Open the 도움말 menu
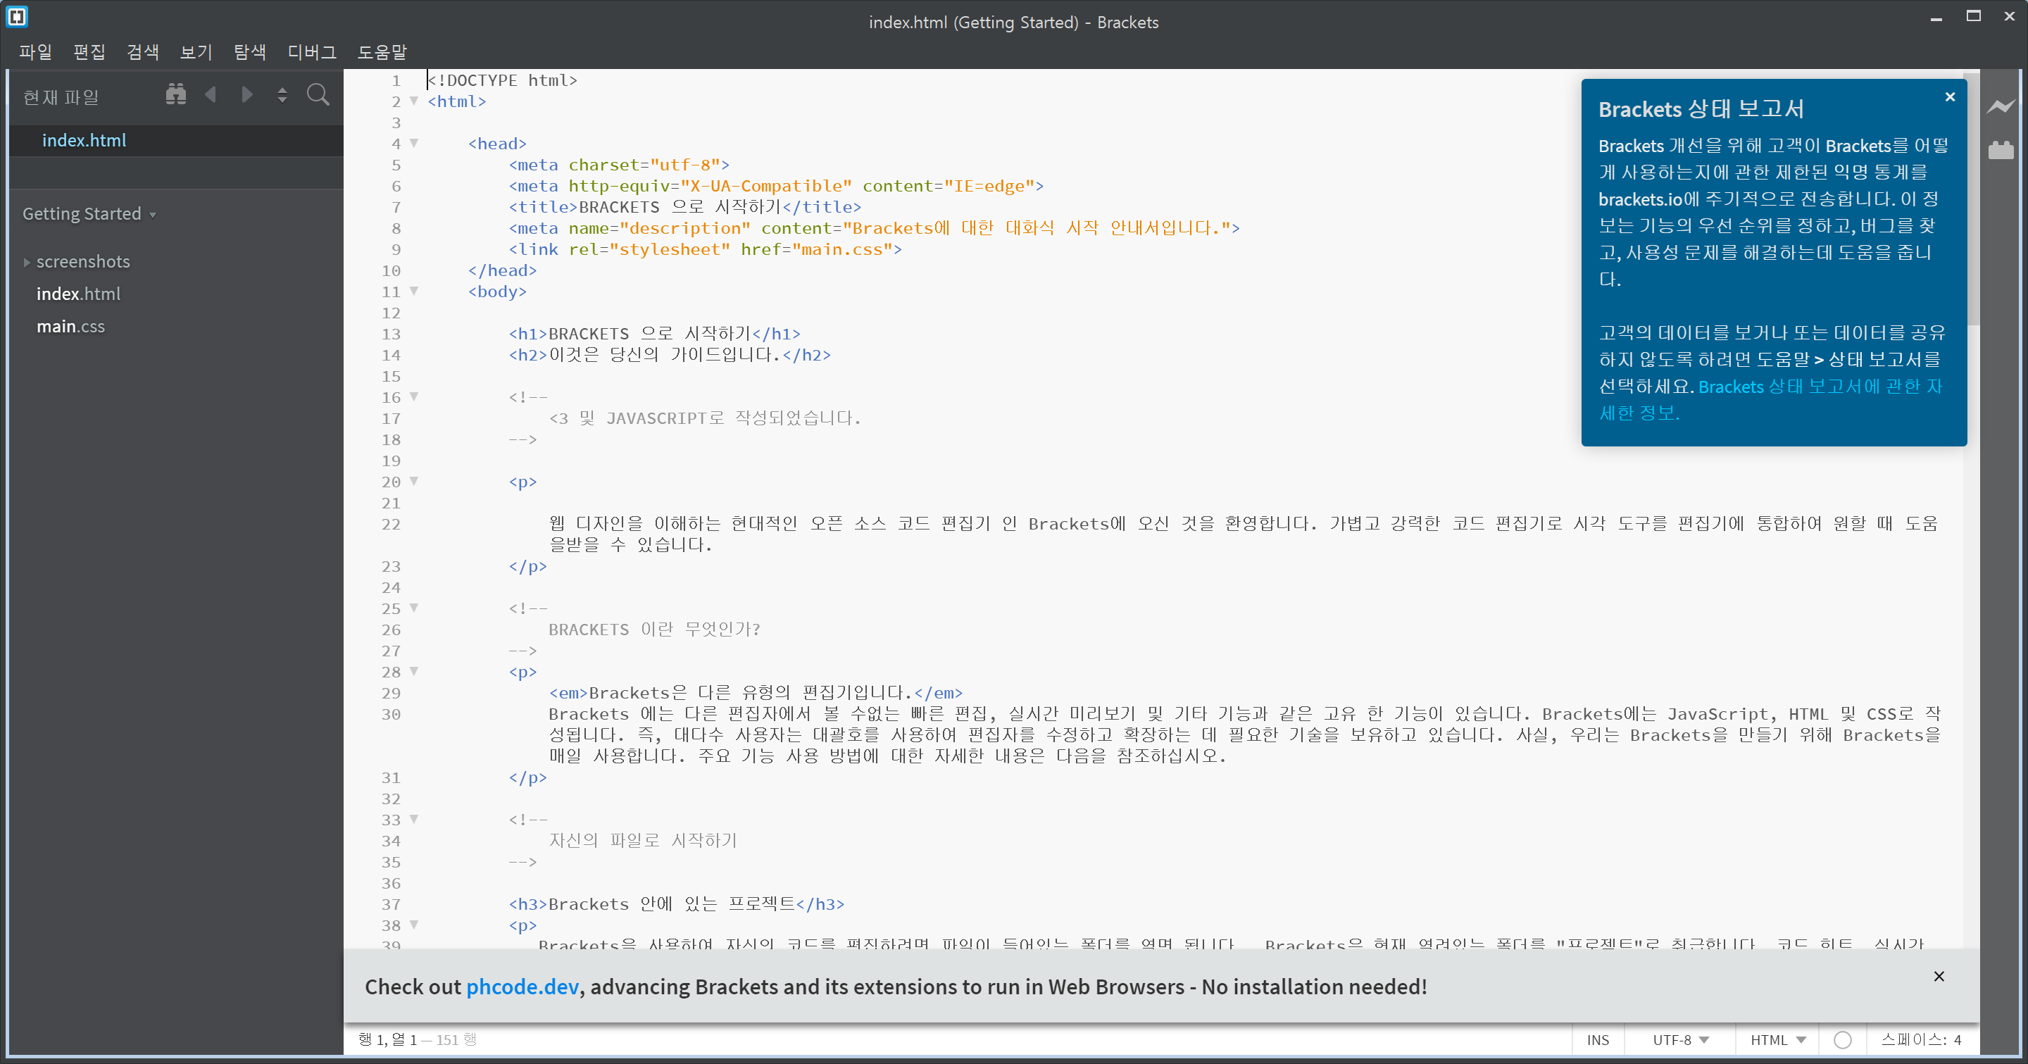The width and height of the screenshot is (2028, 1064). (382, 52)
